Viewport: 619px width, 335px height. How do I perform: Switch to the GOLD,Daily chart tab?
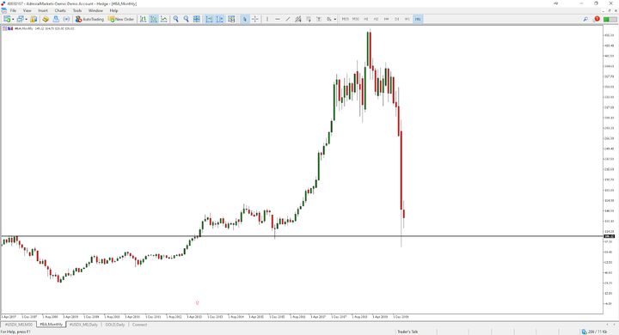click(115, 325)
